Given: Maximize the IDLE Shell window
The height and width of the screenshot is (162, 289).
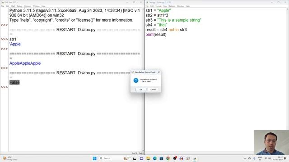Looking at the screenshot, I should click(134, 2).
